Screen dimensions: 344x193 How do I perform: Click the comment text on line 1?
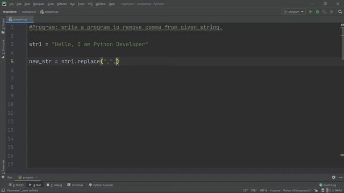click(x=125, y=27)
